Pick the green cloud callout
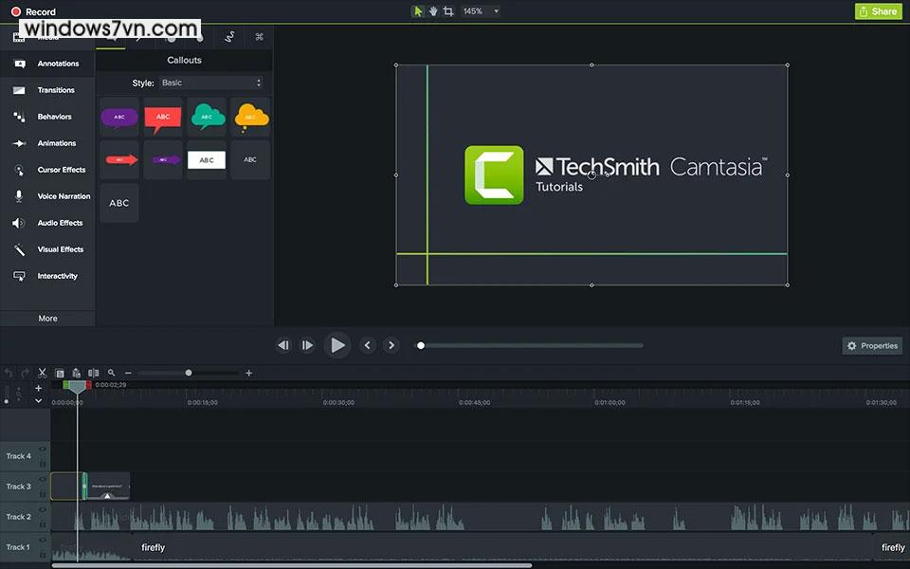The image size is (910, 569). click(207, 117)
